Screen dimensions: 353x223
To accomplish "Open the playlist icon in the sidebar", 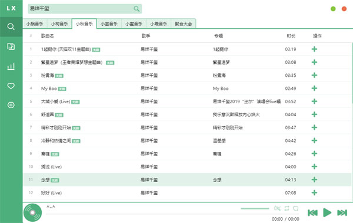I will (11, 46).
